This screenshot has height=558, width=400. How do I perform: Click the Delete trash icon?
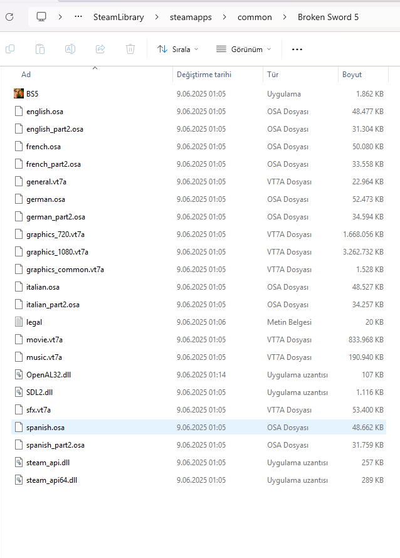click(130, 49)
